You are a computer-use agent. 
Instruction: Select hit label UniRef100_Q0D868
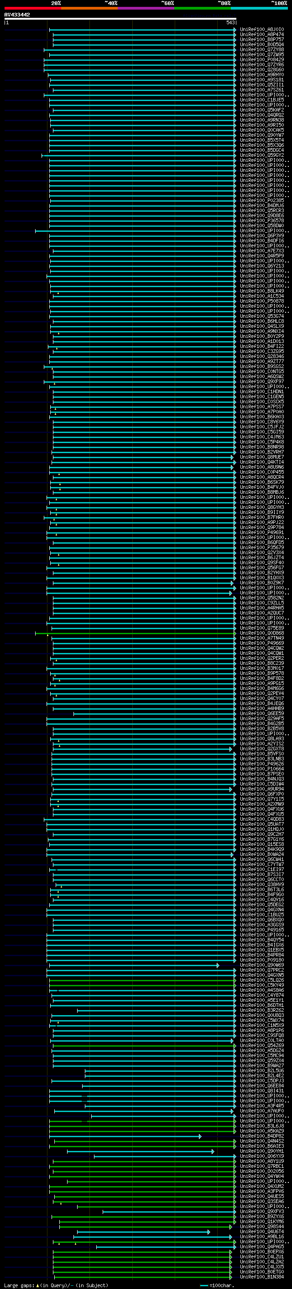click(261, 633)
